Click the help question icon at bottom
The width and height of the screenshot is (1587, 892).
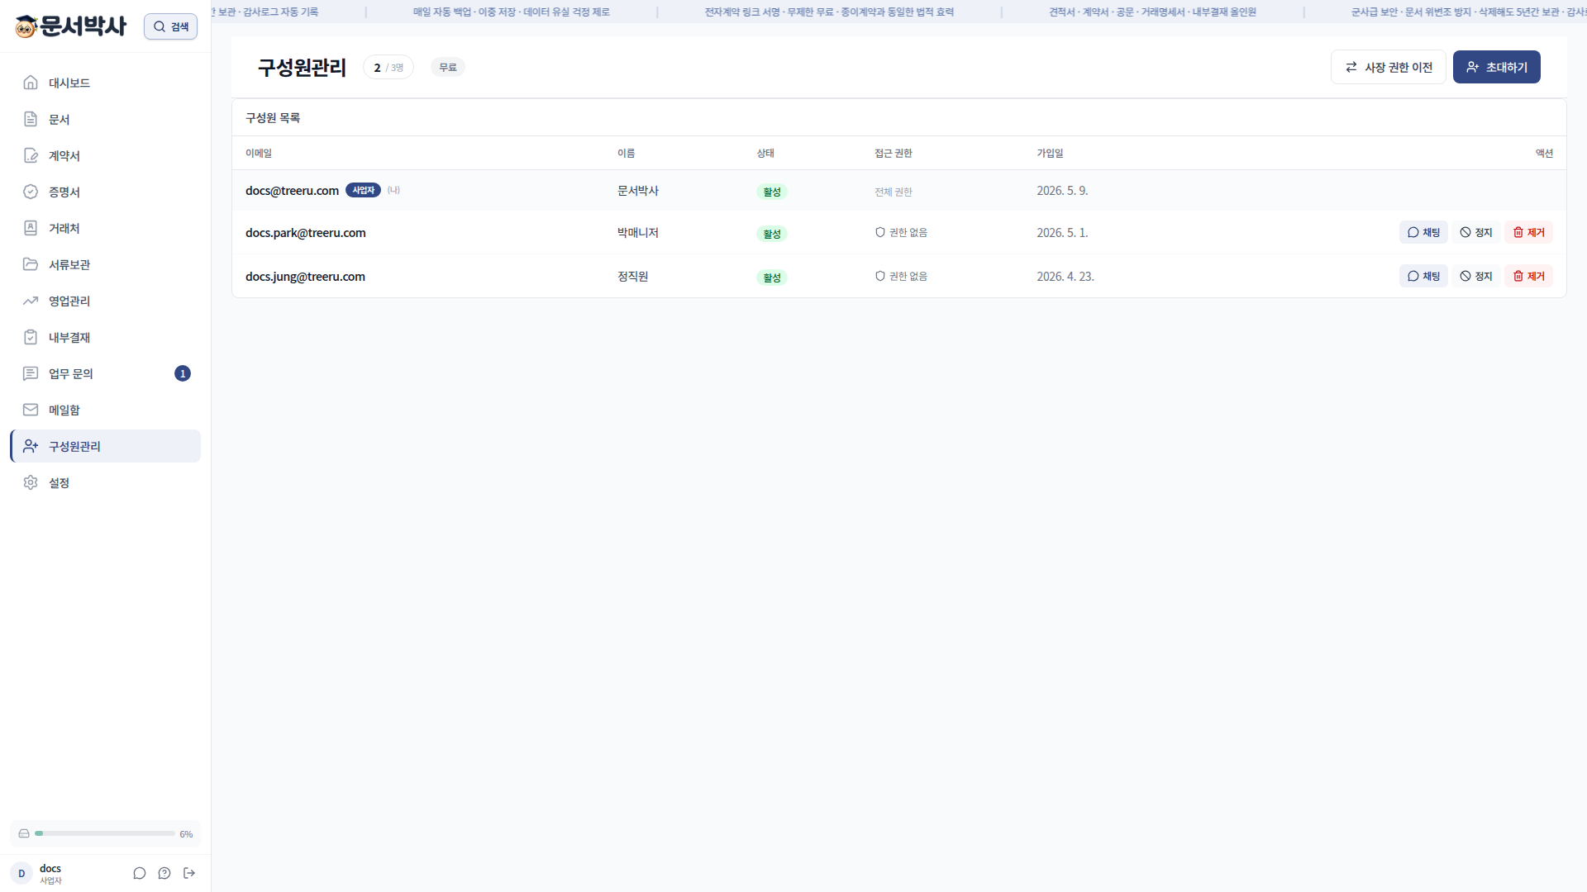coord(164,873)
